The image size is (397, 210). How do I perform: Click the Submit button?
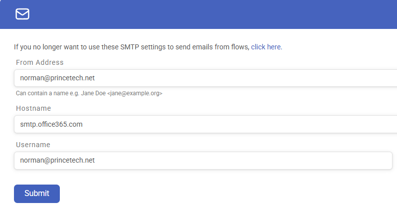tap(37, 194)
